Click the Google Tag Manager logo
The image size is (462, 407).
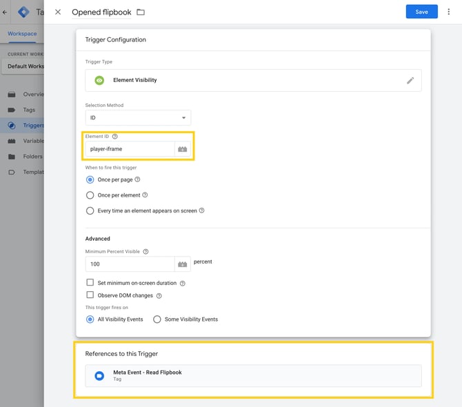pyautogui.click(x=23, y=12)
